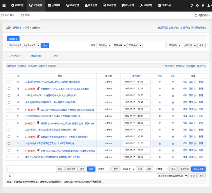Click the refresh sync icon in top bar

(x=197, y=6)
